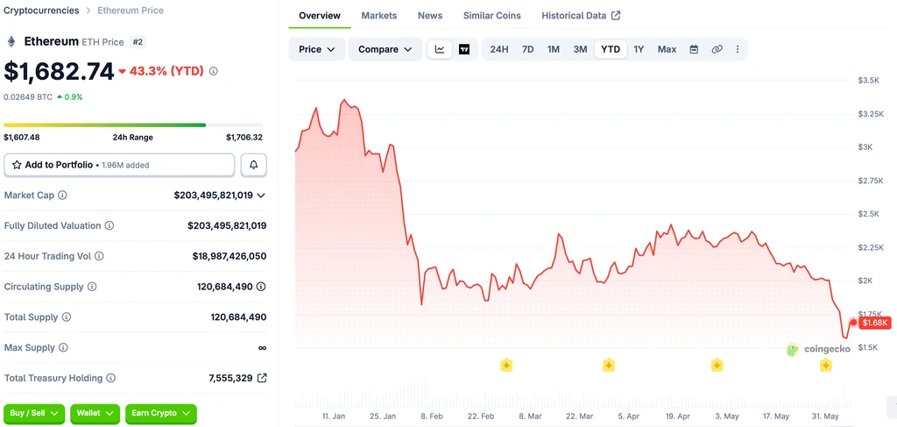Screen dimensions: 897x427
Task: Click the #2 rank badge
Action: 138,42
